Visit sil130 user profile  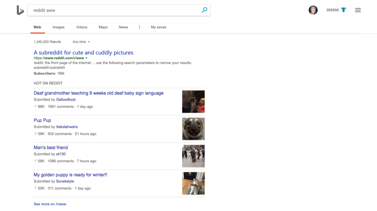(61, 154)
